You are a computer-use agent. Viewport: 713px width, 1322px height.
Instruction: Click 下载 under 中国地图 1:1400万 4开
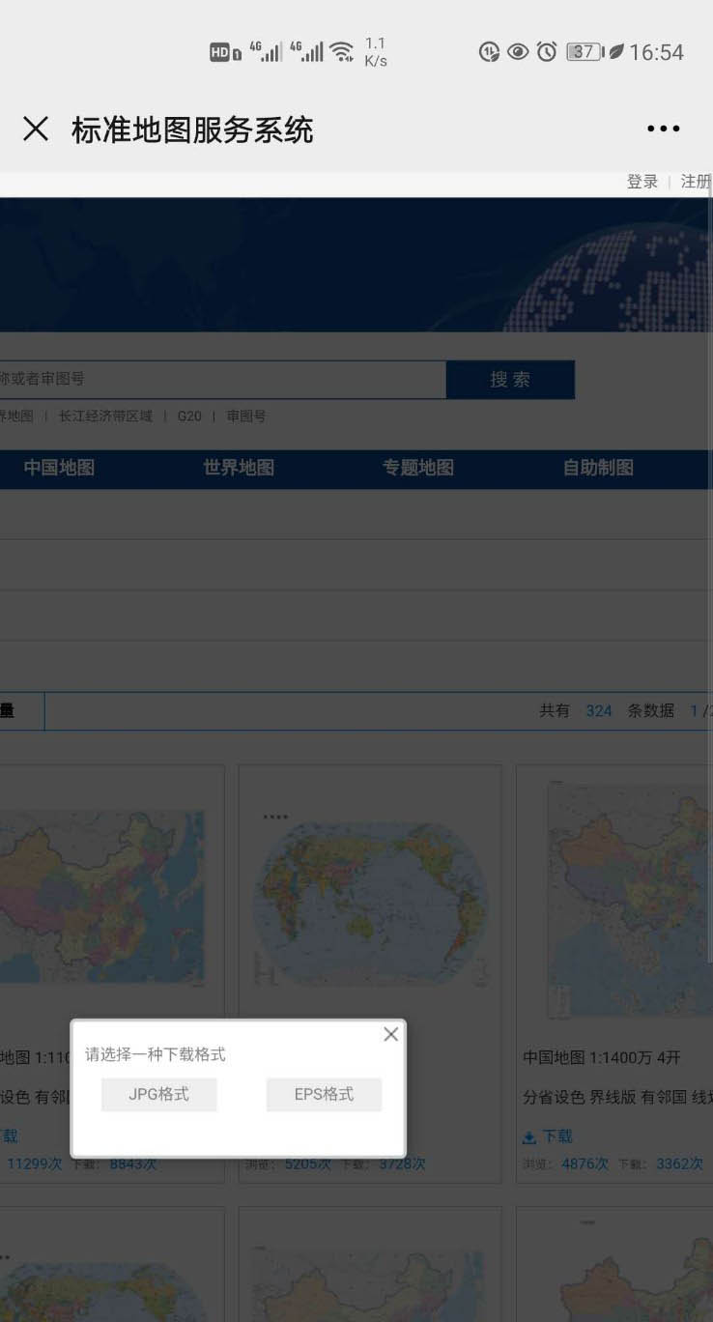[x=548, y=1136]
